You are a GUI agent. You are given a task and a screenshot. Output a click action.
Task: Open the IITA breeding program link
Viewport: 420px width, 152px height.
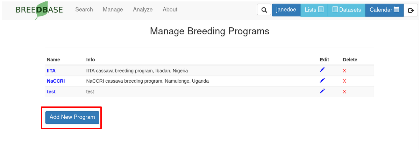[51, 70]
